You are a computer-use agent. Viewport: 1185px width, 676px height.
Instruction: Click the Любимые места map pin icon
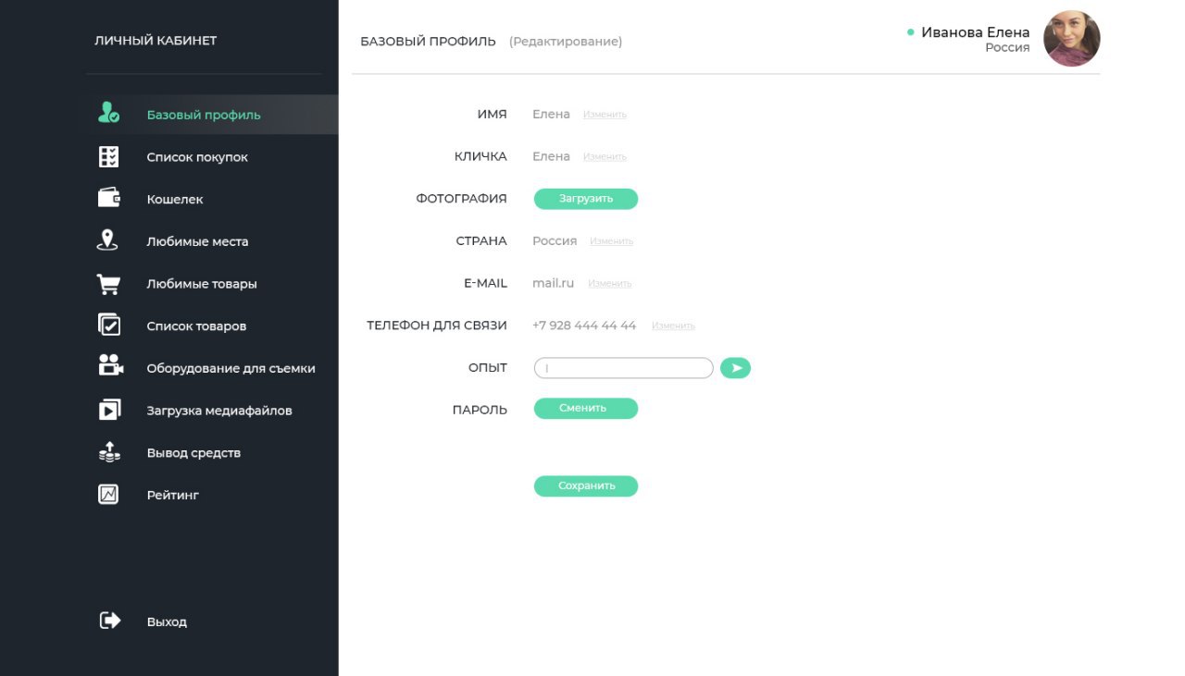click(108, 241)
